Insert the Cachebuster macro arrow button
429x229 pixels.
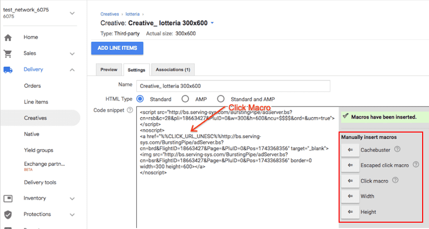pyautogui.click(x=350, y=150)
